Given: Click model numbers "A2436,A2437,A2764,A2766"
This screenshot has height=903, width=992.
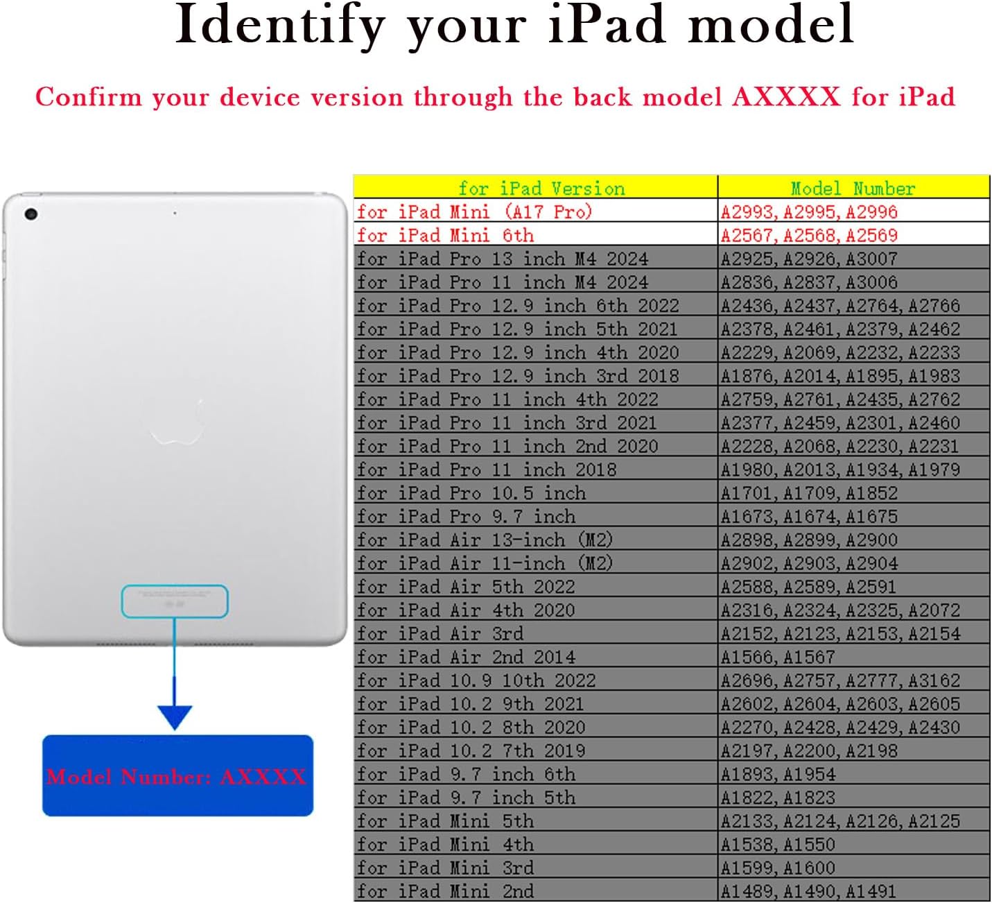Looking at the screenshot, I should [x=840, y=306].
